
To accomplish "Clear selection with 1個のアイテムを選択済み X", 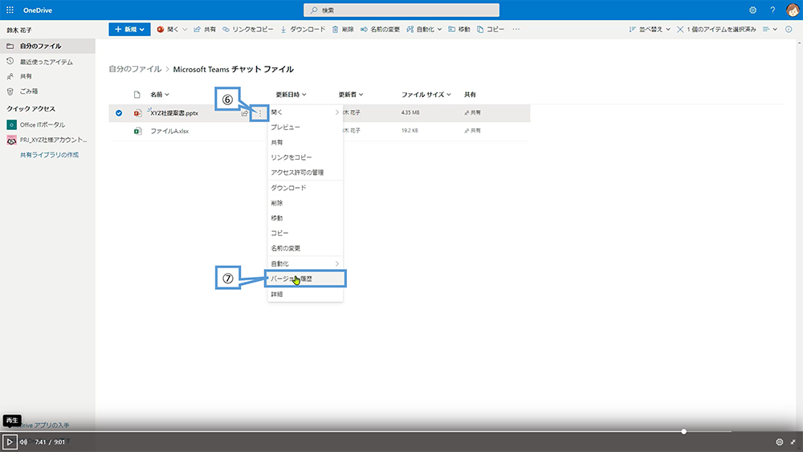I will (681, 29).
